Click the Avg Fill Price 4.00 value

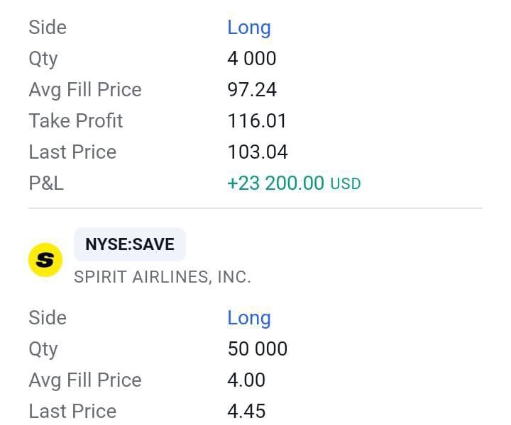[246, 380]
